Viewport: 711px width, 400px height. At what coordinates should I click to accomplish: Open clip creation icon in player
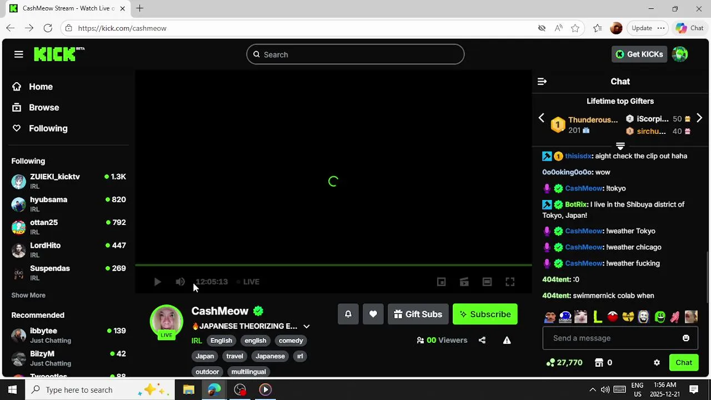pyautogui.click(x=464, y=282)
